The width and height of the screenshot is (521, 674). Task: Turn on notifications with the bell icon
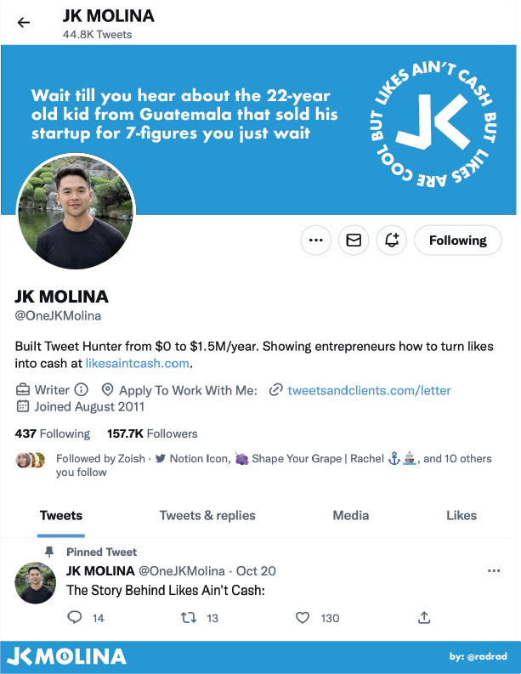(x=392, y=240)
